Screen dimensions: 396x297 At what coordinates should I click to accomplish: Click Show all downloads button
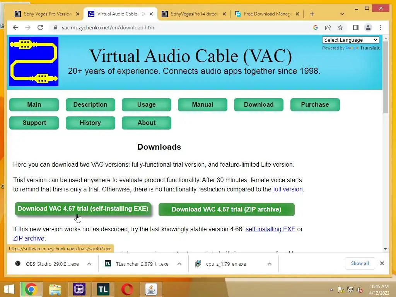[x=360, y=263]
